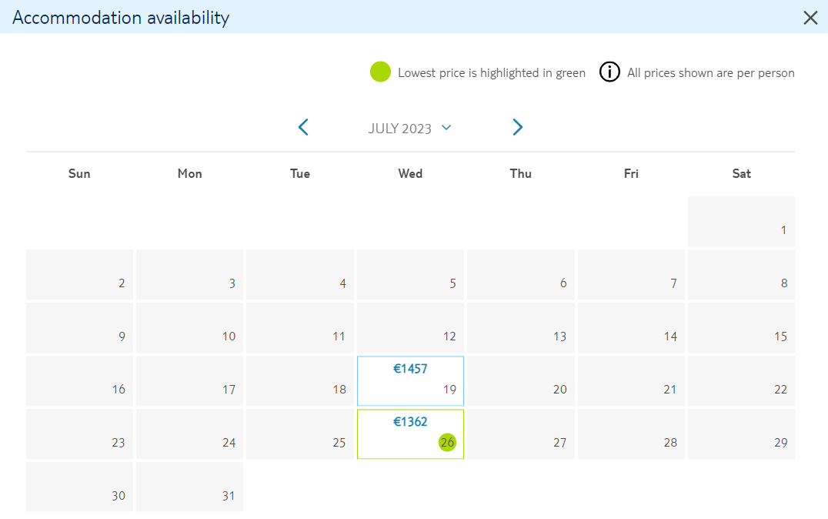828x519 pixels.
Task: Click the day 28 calendar cell
Action: [x=631, y=434]
